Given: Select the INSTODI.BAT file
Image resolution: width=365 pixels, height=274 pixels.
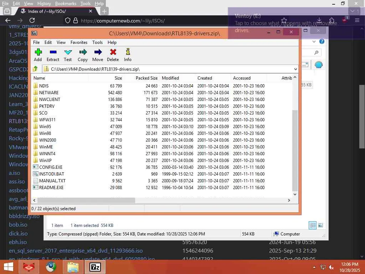Looking at the screenshot, I should tap(51, 174).
